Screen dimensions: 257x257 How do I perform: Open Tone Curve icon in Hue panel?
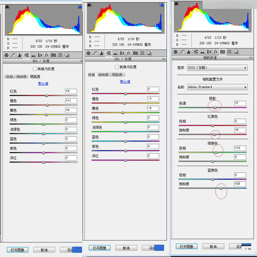(x=95, y=53)
